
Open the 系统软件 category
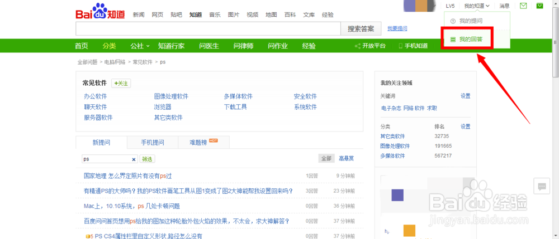[305, 107]
